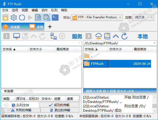158x120 pixels.
Task: Click the 未连接 status text below server panel
Action: (9, 91)
